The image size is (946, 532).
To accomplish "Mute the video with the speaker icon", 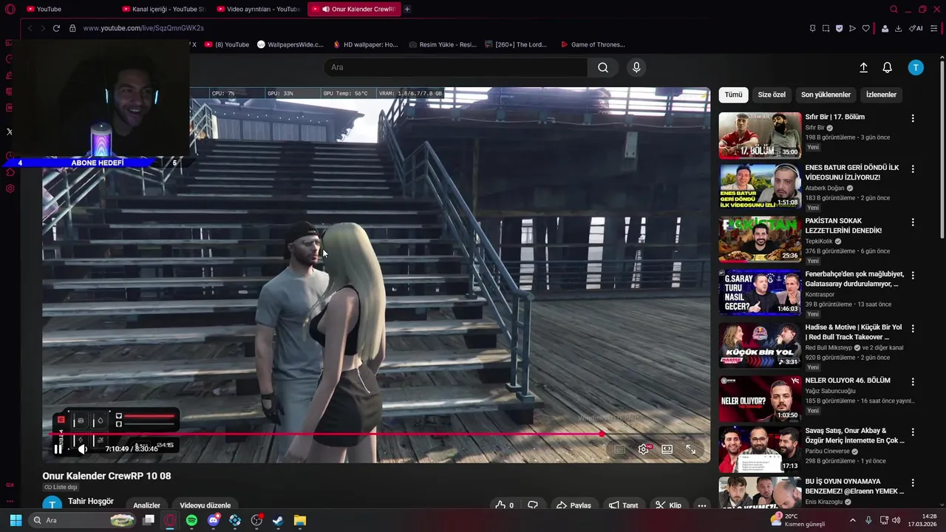I will pyautogui.click(x=83, y=449).
